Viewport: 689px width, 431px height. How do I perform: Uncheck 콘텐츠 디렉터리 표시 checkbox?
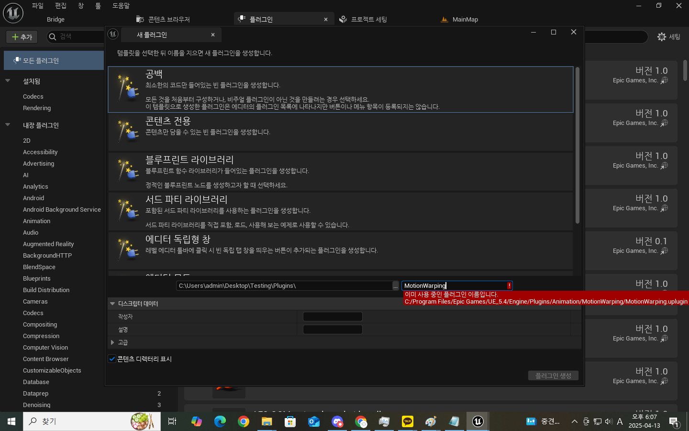(x=112, y=359)
